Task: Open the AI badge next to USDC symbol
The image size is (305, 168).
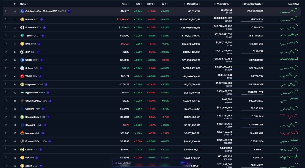Action: coord(42,60)
